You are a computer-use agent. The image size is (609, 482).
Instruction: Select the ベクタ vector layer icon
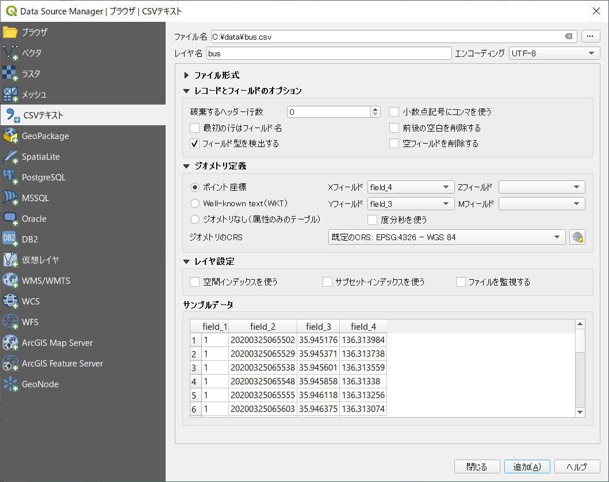point(10,53)
